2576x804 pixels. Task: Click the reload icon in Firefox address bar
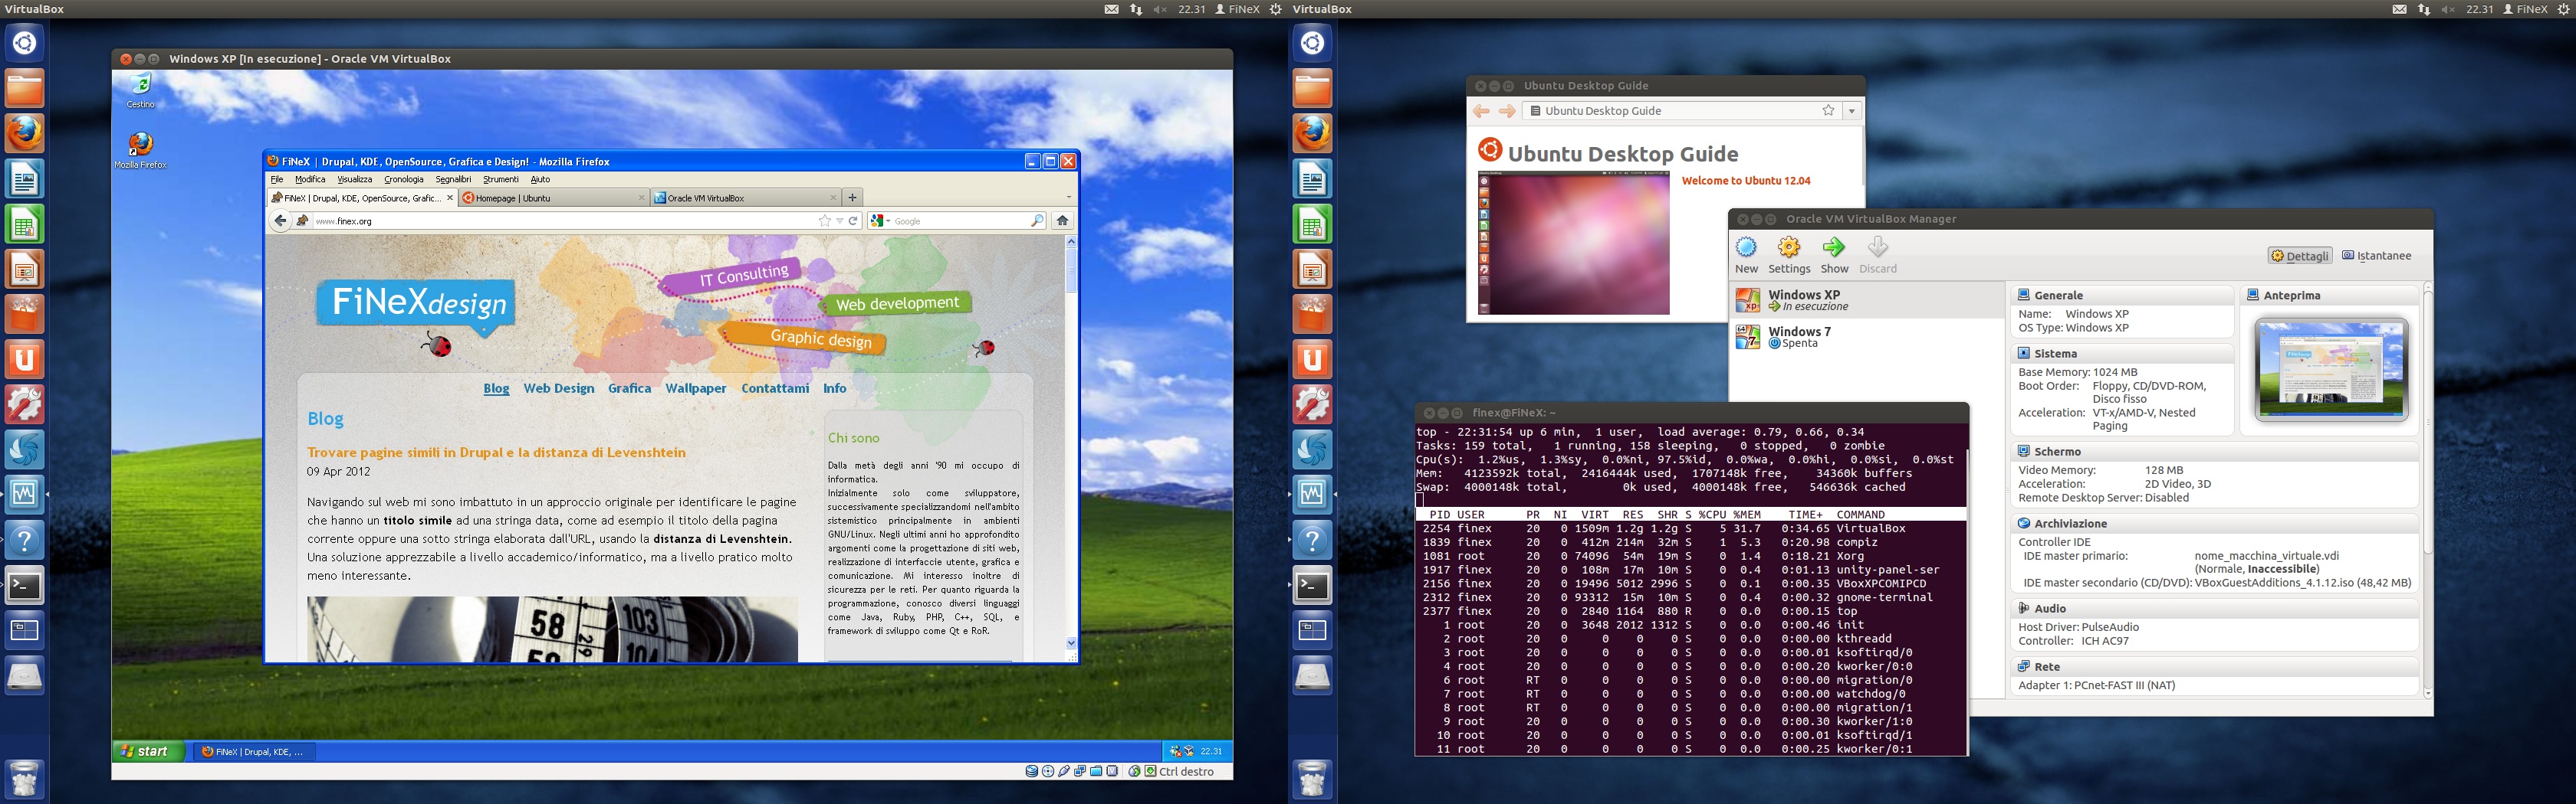(853, 221)
